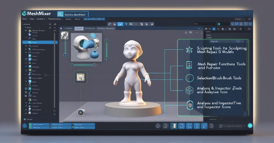Click hexagon icon beside 'and Inspector Icons'

click(x=190, y=105)
